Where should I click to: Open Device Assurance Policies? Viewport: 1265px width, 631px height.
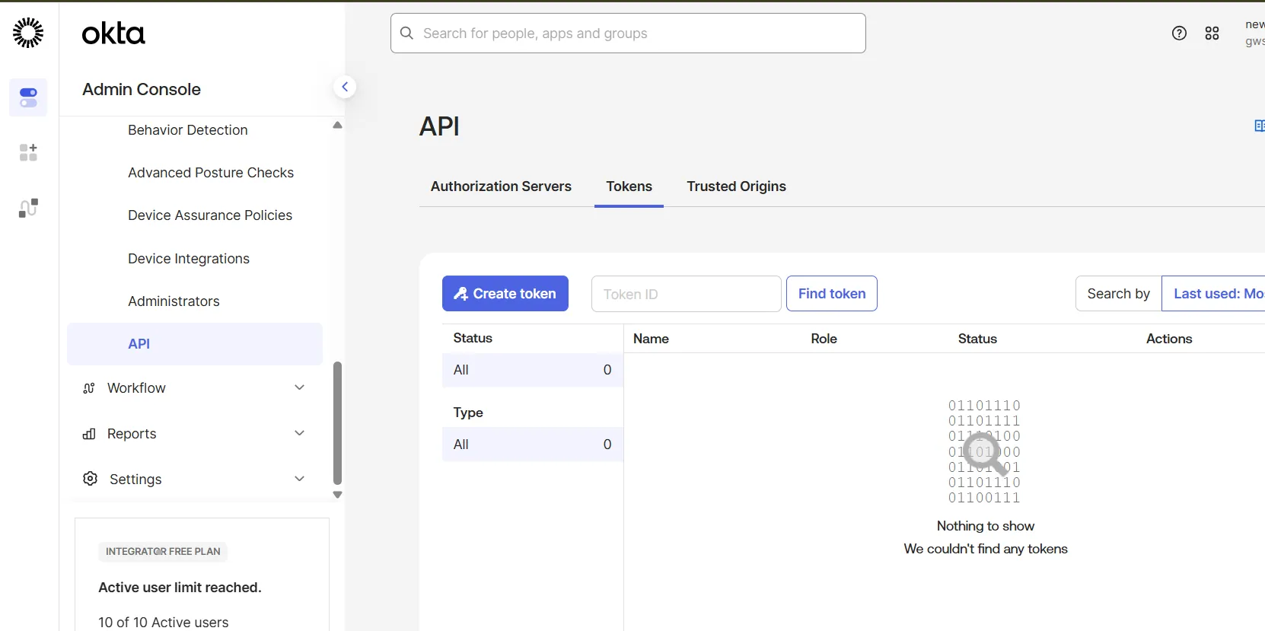(210, 215)
